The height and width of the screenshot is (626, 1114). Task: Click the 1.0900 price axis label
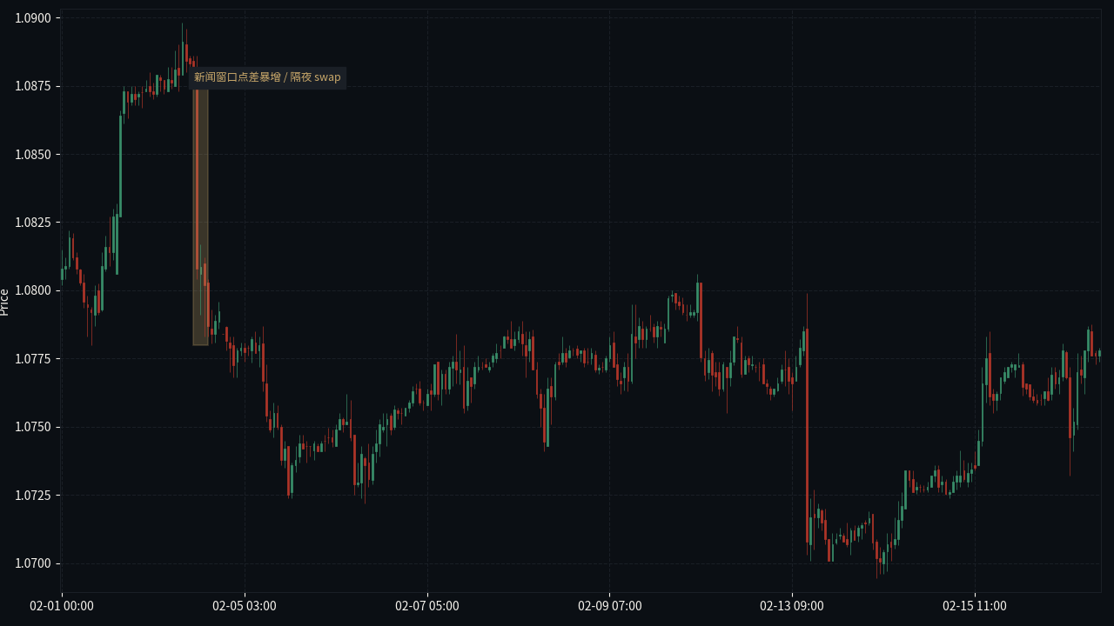click(x=33, y=18)
